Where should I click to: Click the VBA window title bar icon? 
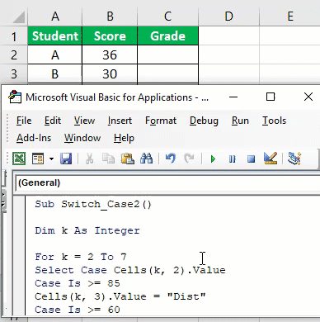click(x=15, y=97)
